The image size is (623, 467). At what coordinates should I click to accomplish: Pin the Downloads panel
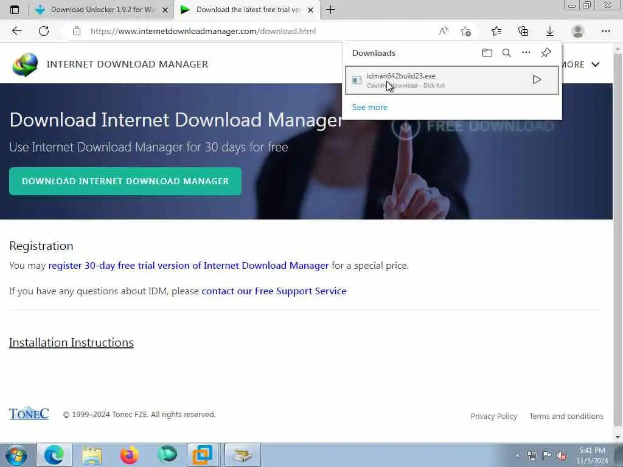pyautogui.click(x=546, y=52)
